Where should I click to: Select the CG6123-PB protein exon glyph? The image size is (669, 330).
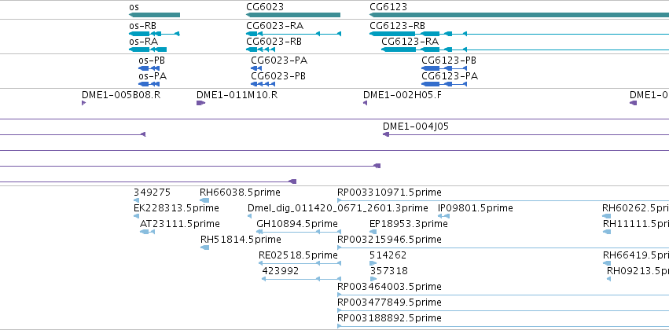coord(431,68)
